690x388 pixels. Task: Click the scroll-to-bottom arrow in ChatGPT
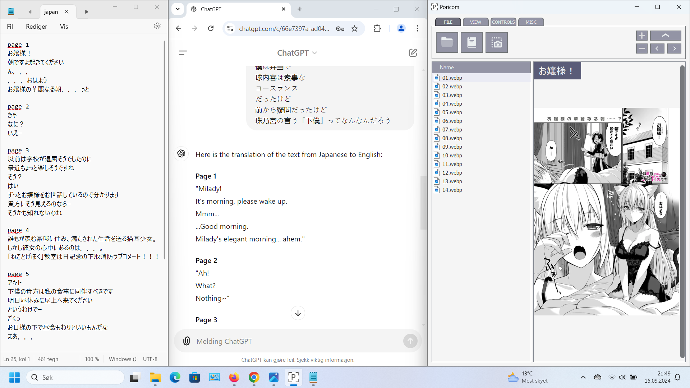[298, 313]
